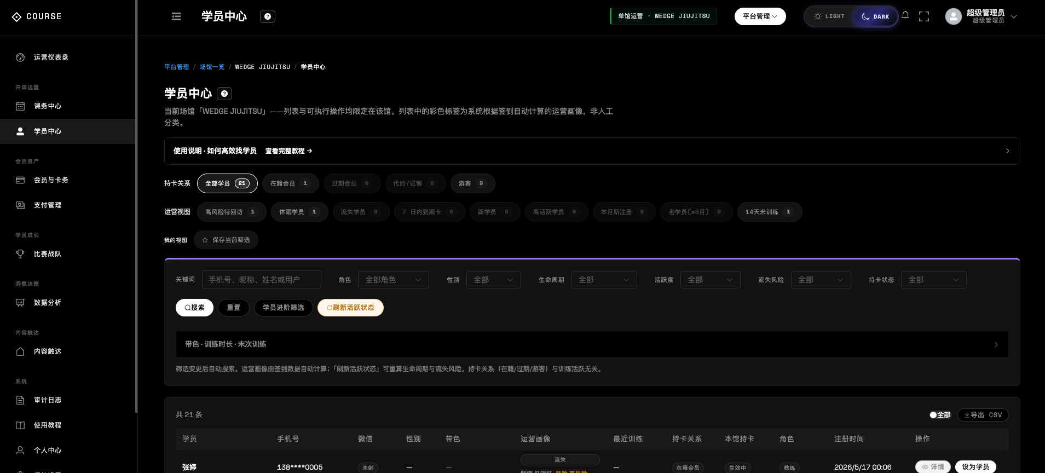The image size is (1045, 473).
Task: Select the 在籍会员 filter tab
Action: [291, 183]
